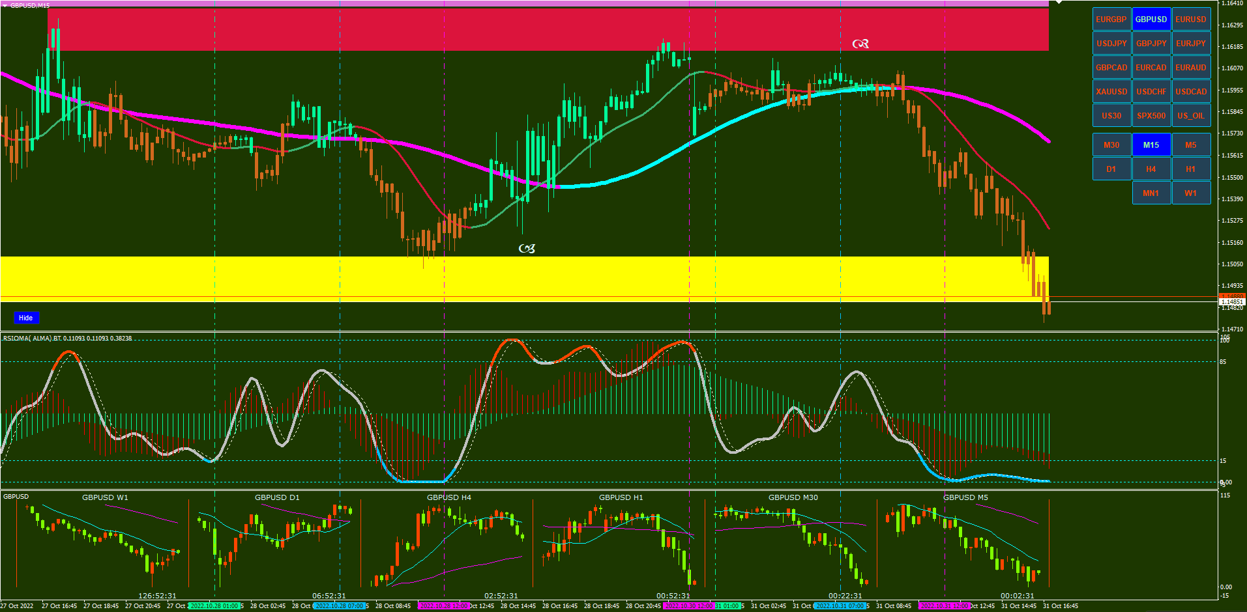Screen dimensions: 1247x612
Task: Click the current price label 1.14851
Action: (1231, 302)
